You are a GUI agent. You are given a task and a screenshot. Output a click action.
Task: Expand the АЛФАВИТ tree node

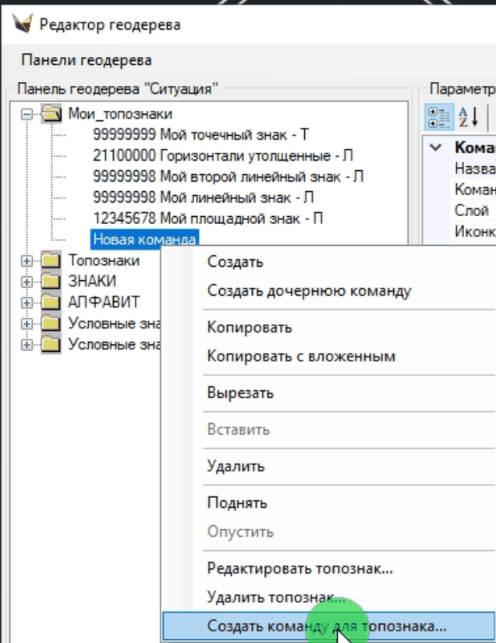pos(27,301)
